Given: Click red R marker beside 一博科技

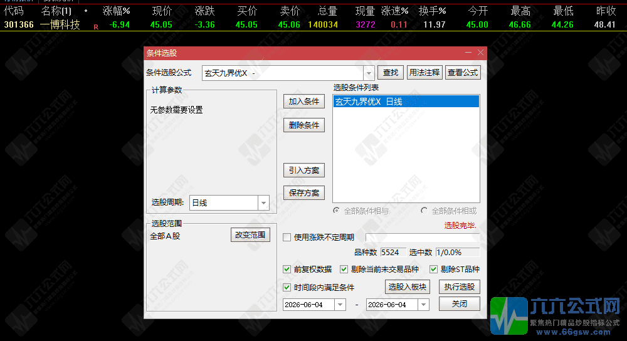Looking at the screenshot, I should [96, 27].
